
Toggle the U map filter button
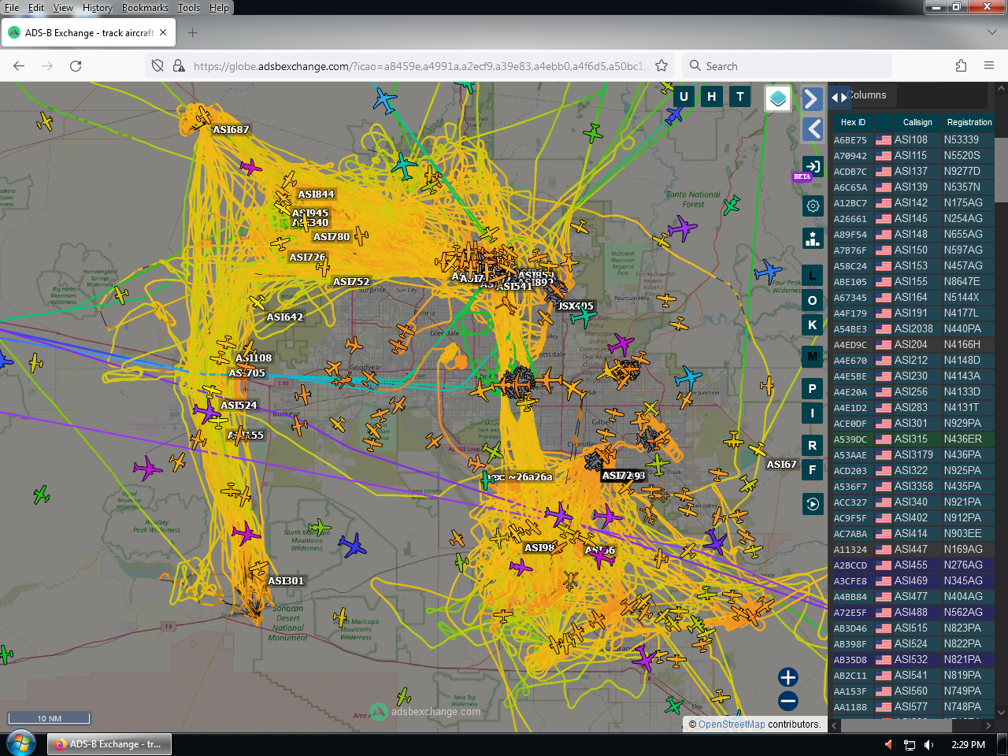pyautogui.click(x=684, y=97)
